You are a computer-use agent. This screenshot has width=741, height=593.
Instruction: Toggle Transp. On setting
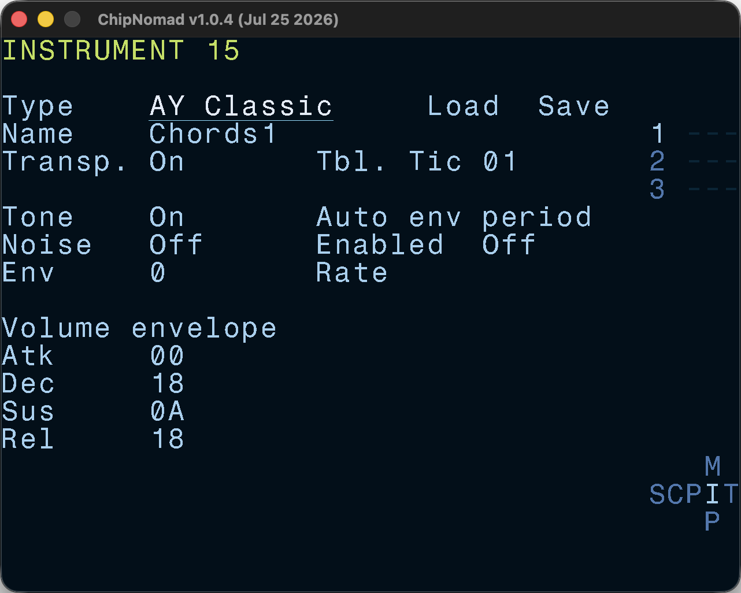(x=167, y=162)
